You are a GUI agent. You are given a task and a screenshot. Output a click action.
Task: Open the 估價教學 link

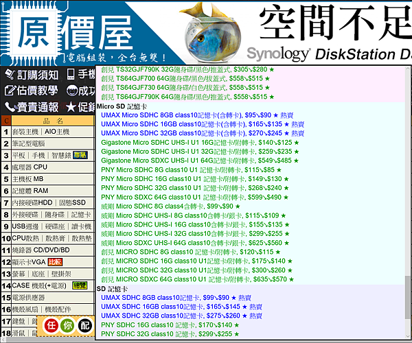(x=37, y=91)
